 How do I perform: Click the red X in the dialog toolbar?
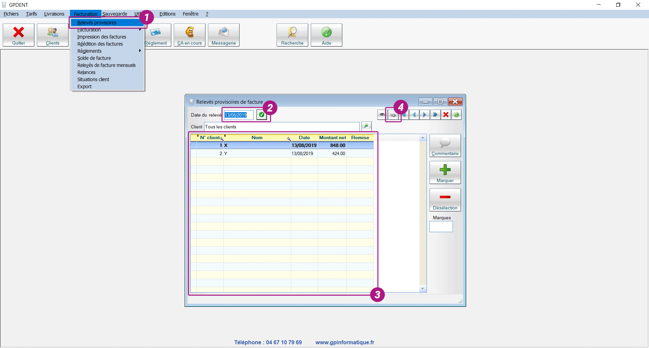tap(446, 115)
